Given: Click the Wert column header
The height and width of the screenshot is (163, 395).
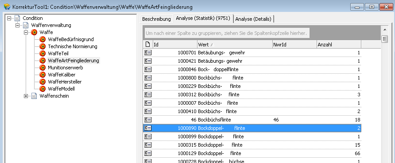Looking at the screenshot, I should [x=235, y=45].
